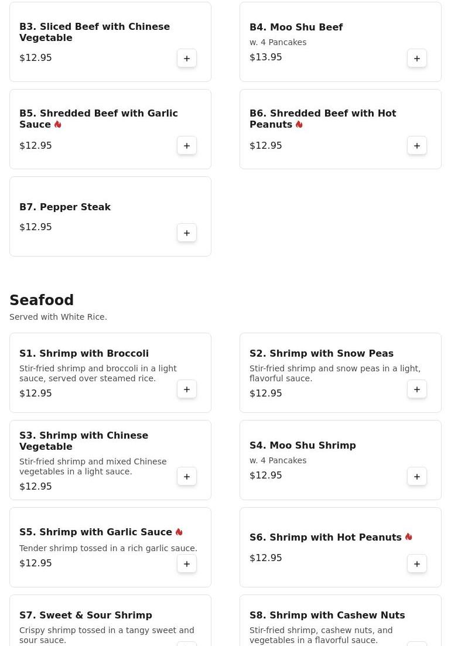Click the Seafood section heading
Image resolution: width=451 pixels, height=646 pixels.
42,300
